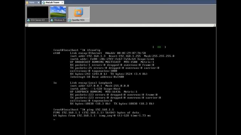Click the RX packets:1 line

(x=112, y=65)
